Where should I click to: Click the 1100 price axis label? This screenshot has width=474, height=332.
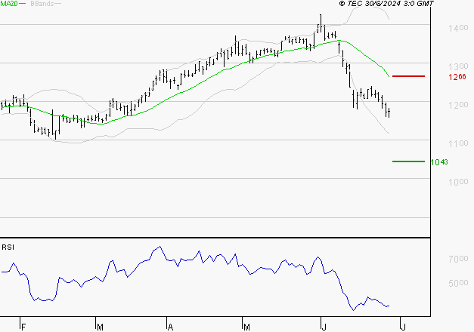pyautogui.click(x=458, y=143)
